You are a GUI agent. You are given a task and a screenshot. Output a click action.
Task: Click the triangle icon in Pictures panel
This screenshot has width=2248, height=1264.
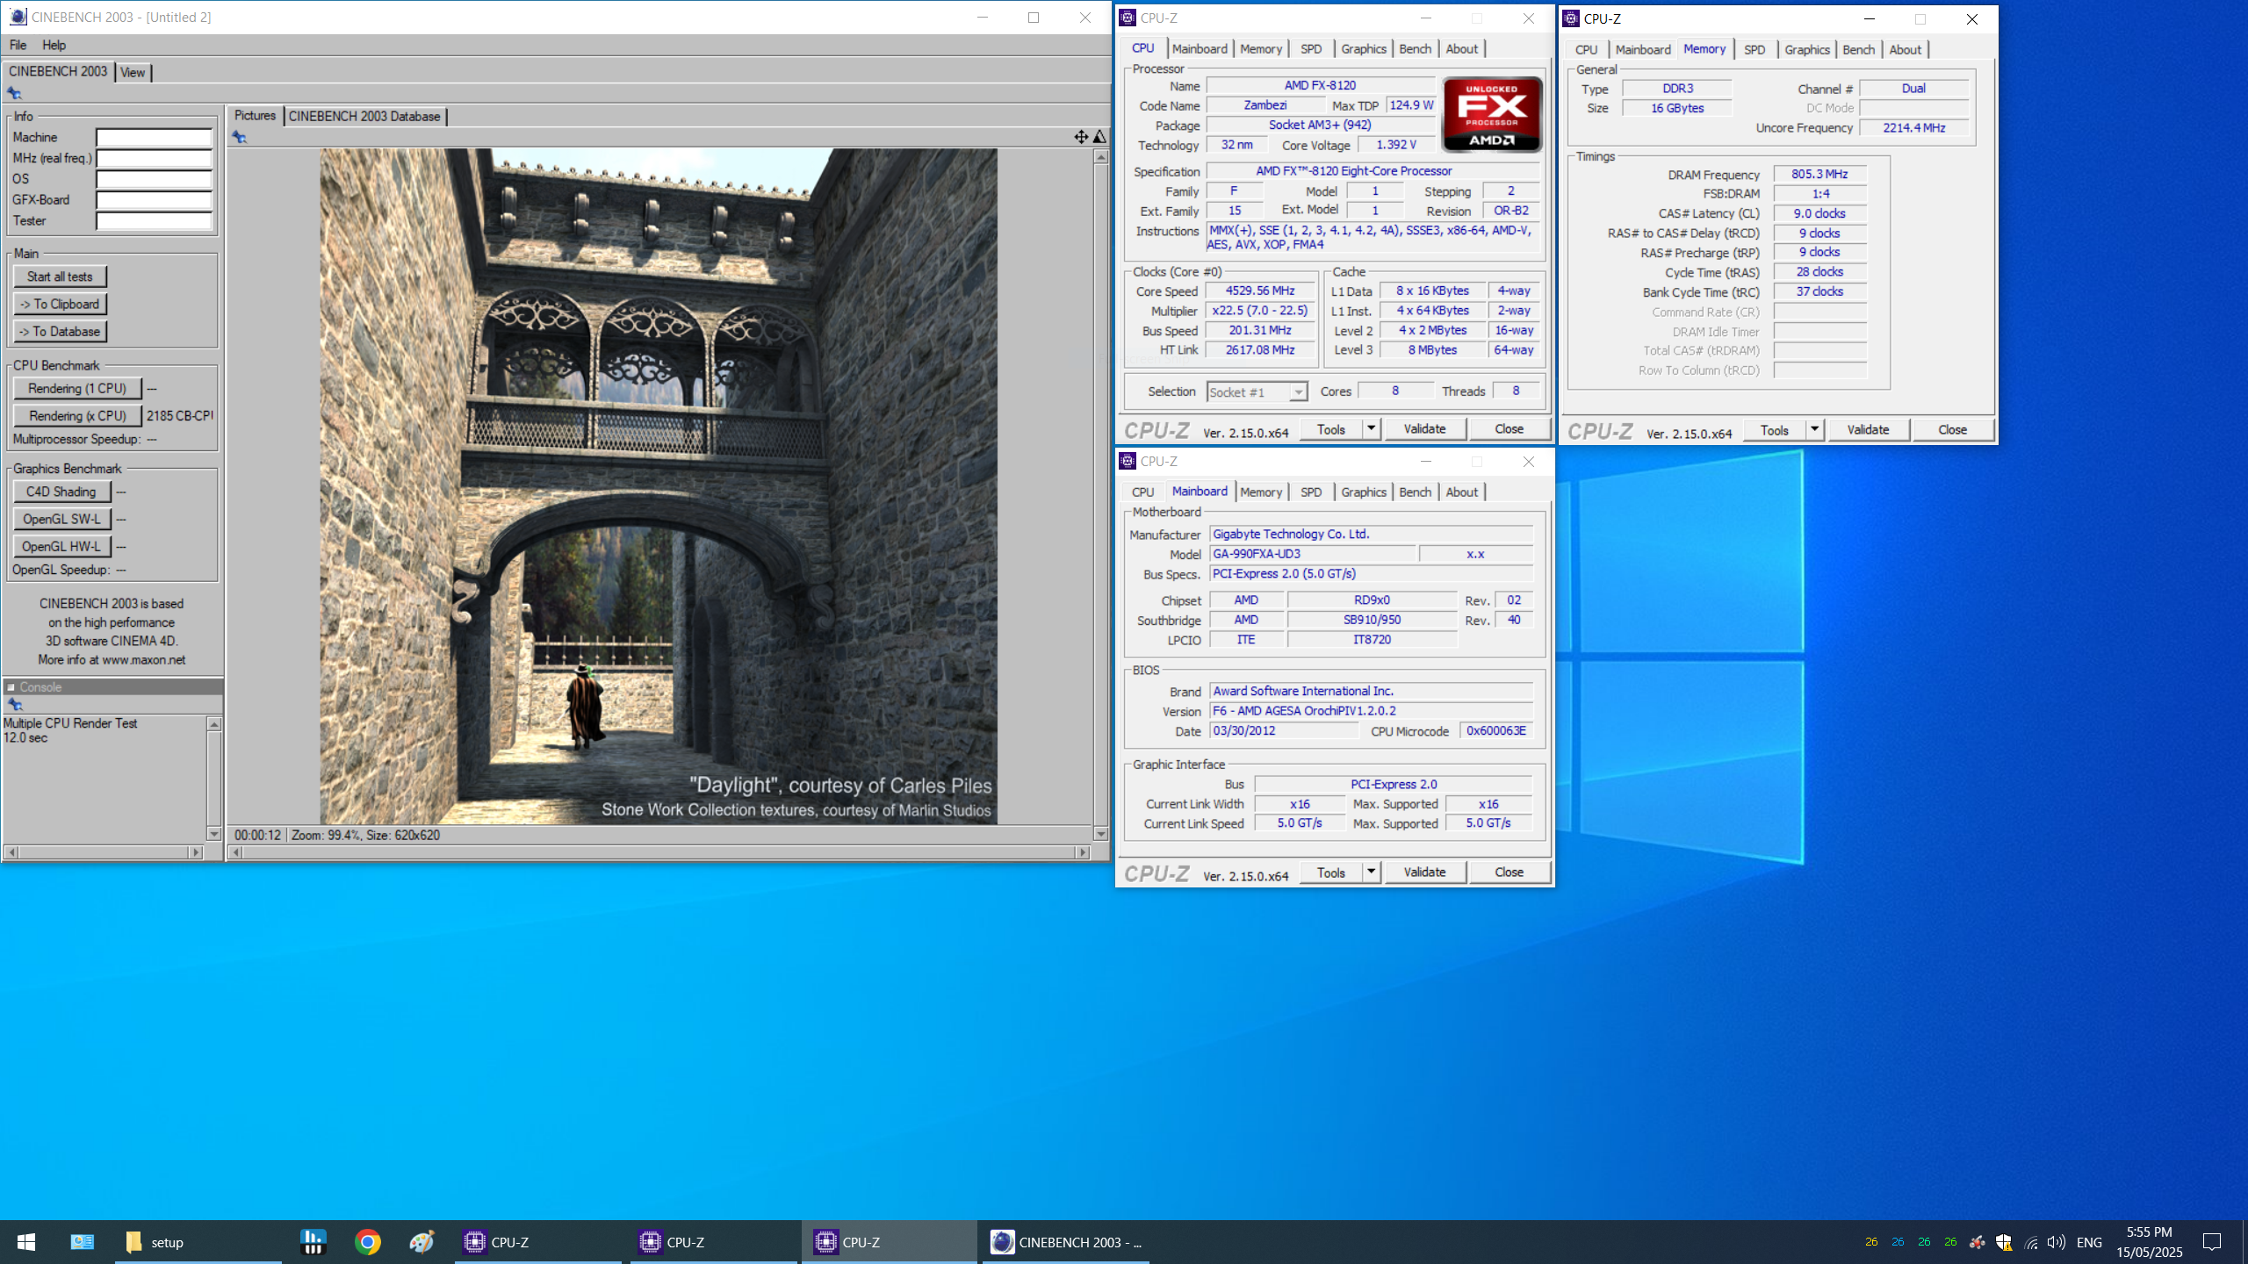coord(1099,137)
